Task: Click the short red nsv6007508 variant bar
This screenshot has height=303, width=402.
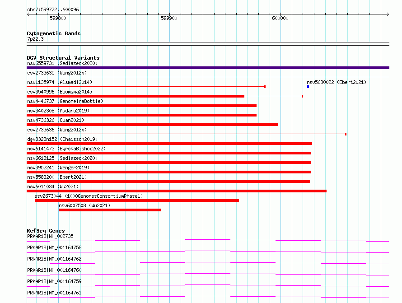Action: coord(110,210)
